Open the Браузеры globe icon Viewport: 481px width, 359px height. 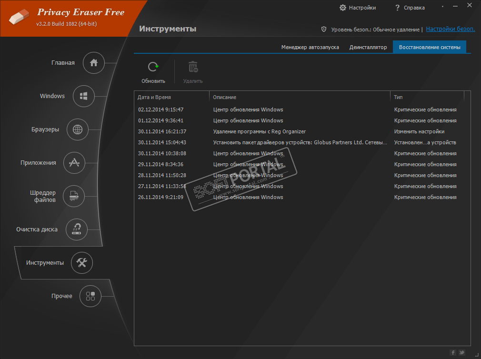[x=78, y=130]
